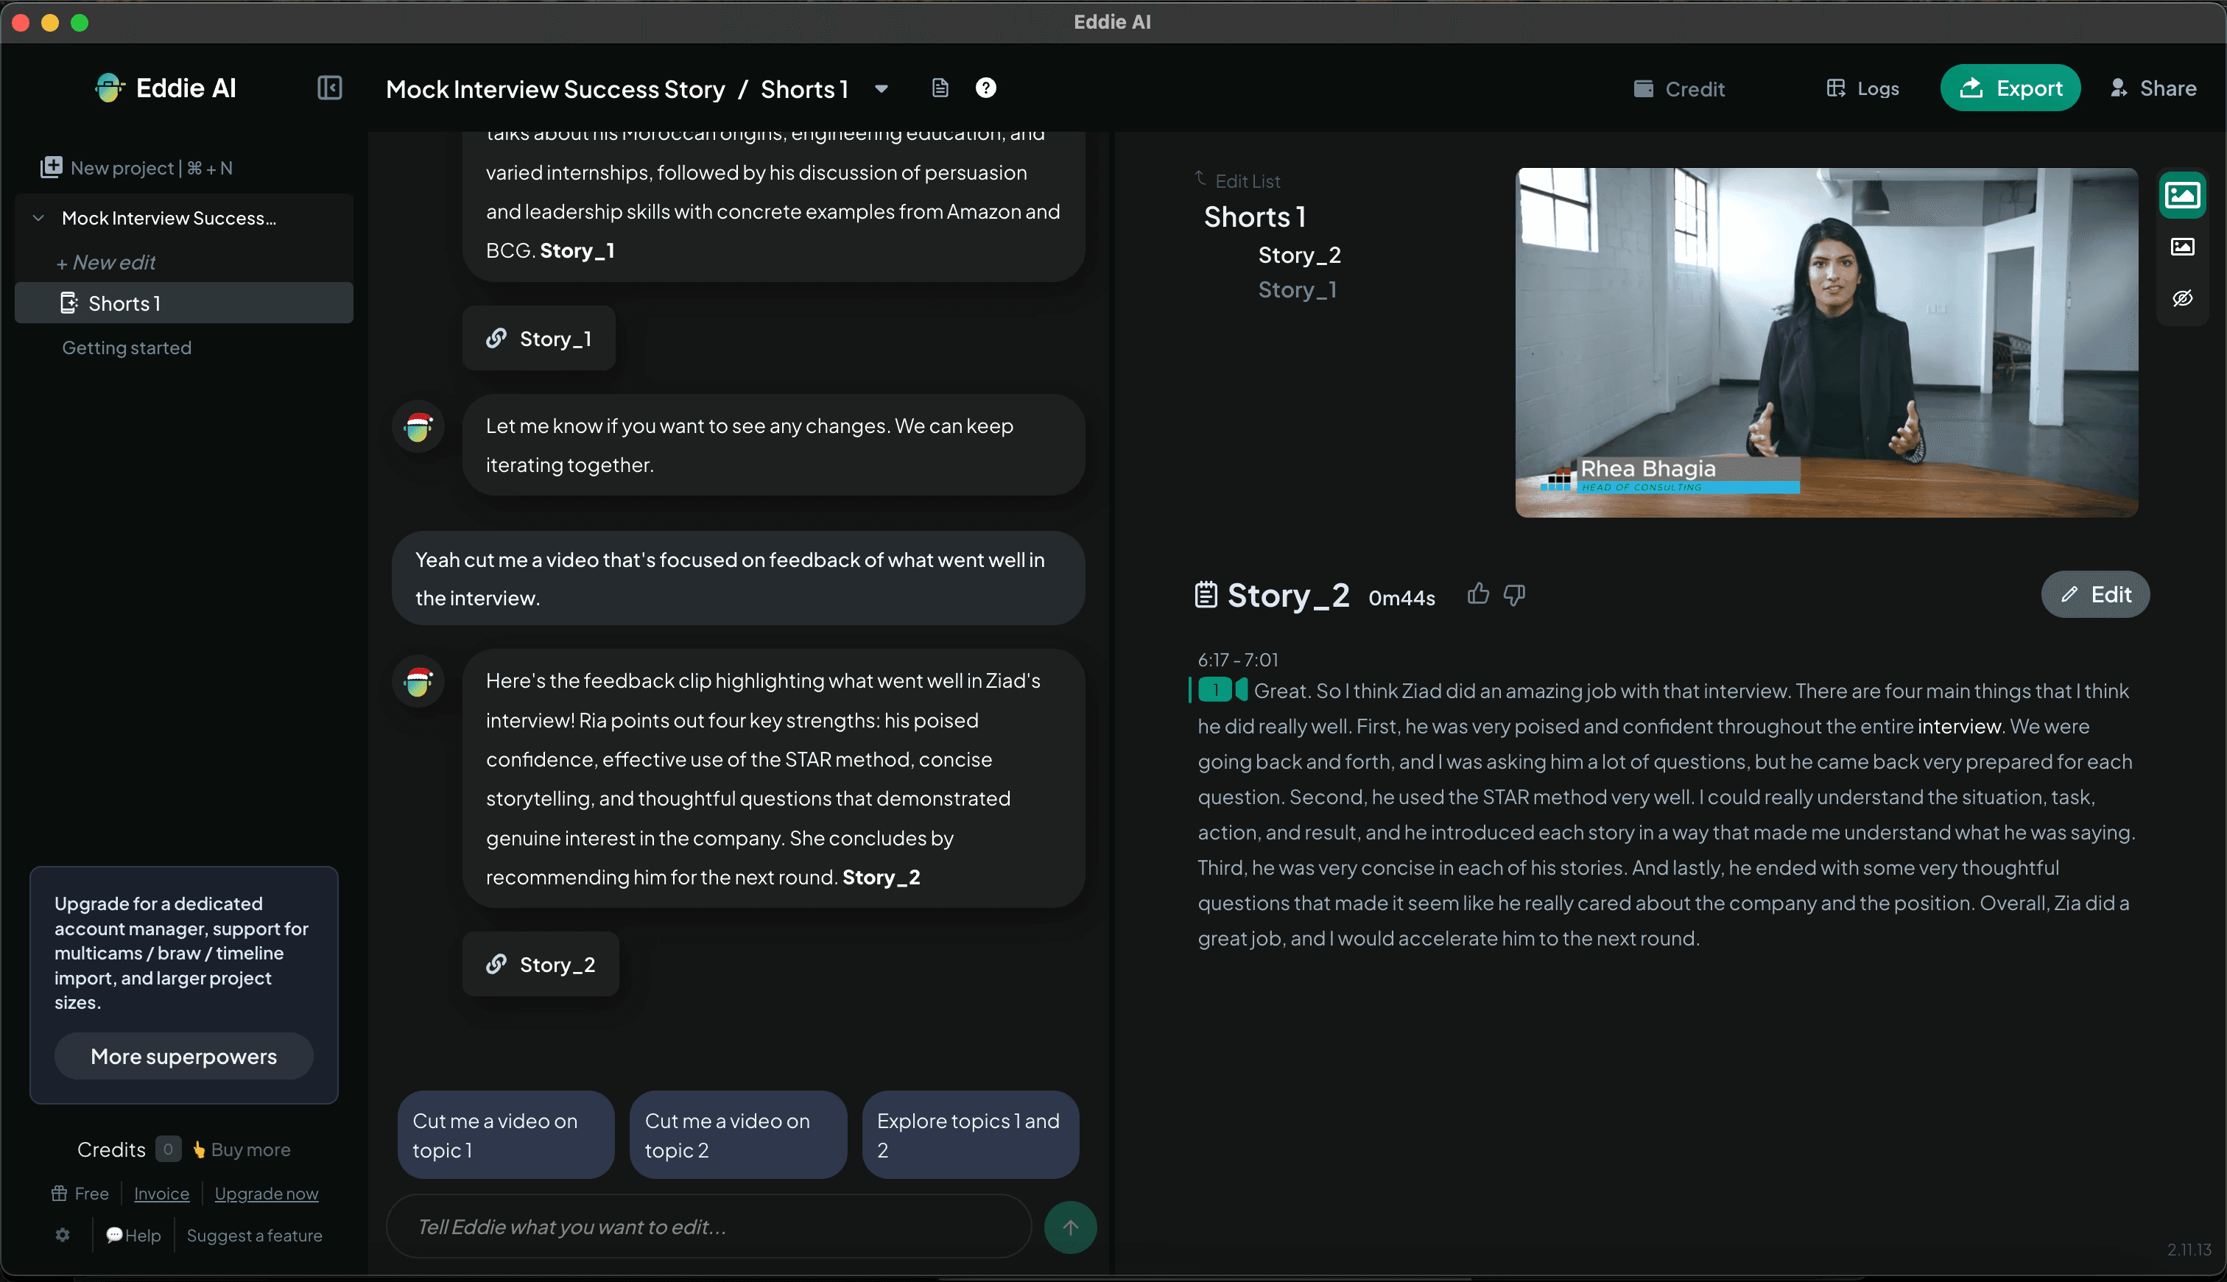Click the Tell Eddie text input field
2227x1282 pixels.
708,1227
